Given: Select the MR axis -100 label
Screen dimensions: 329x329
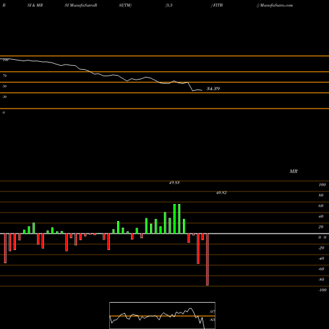Looking at the screenshot, I should coord(322,290).
